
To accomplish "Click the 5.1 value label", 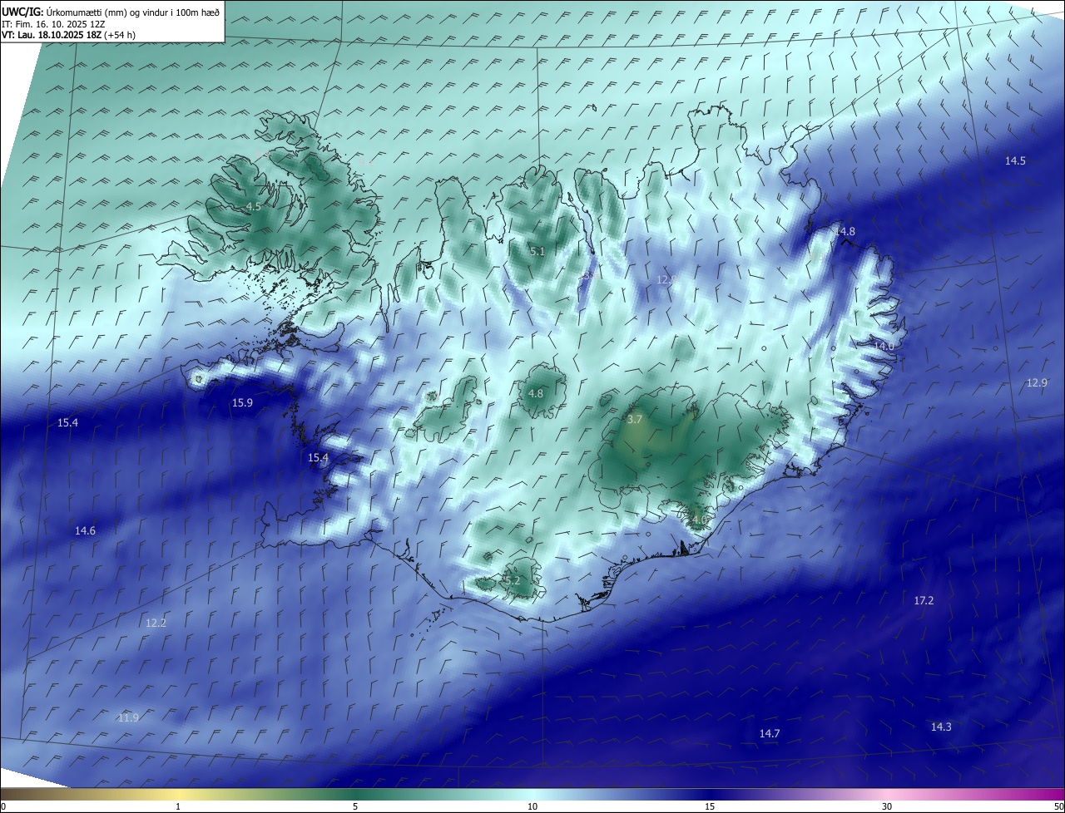I will pyautogui.click(x=537, y=251).
